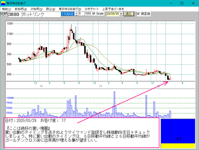The width and height of the screenshot is (199, 150).
Task: Click the 500 price axis label
Action: pyautogui.click(x=9, y=64)
